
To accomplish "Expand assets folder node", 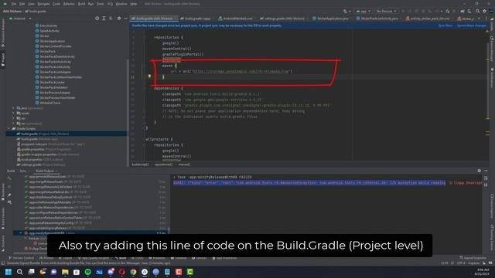I will pos(14,114).
